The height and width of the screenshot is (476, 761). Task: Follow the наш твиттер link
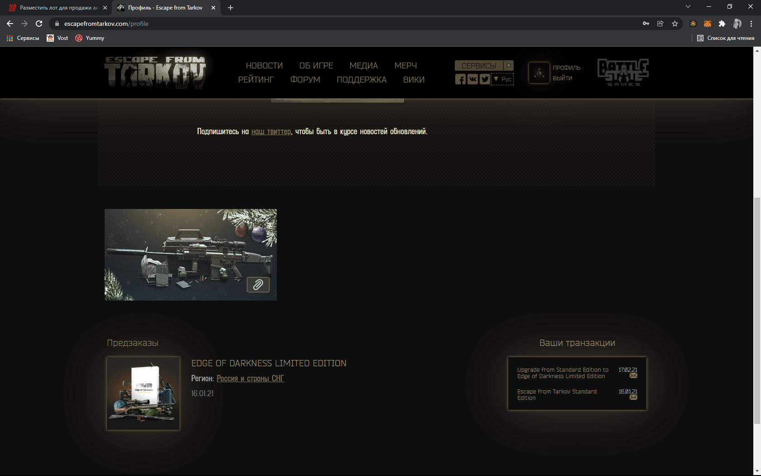coord(271,131)
